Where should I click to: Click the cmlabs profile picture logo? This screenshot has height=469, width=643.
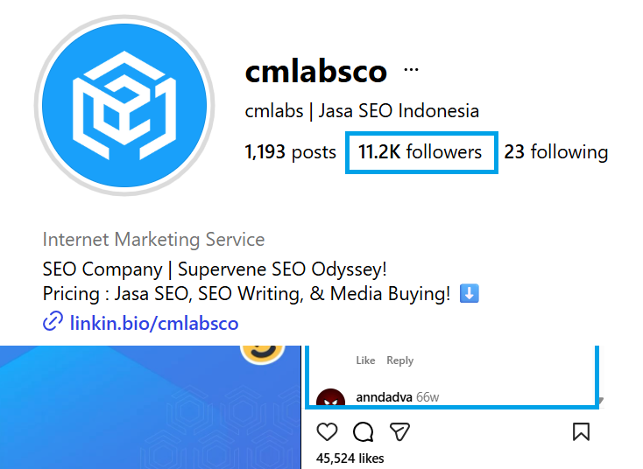(124, 105)
